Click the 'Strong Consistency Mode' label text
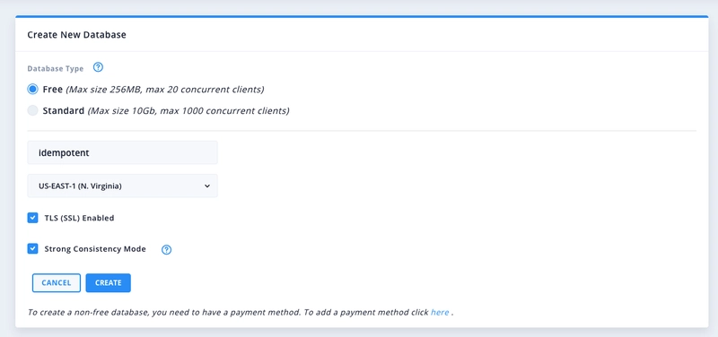 click(x=95, y=249)
